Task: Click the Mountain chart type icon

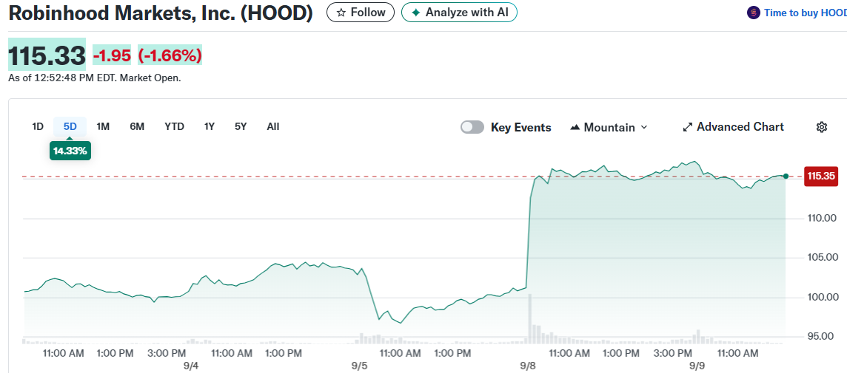Action: point(575,128)
